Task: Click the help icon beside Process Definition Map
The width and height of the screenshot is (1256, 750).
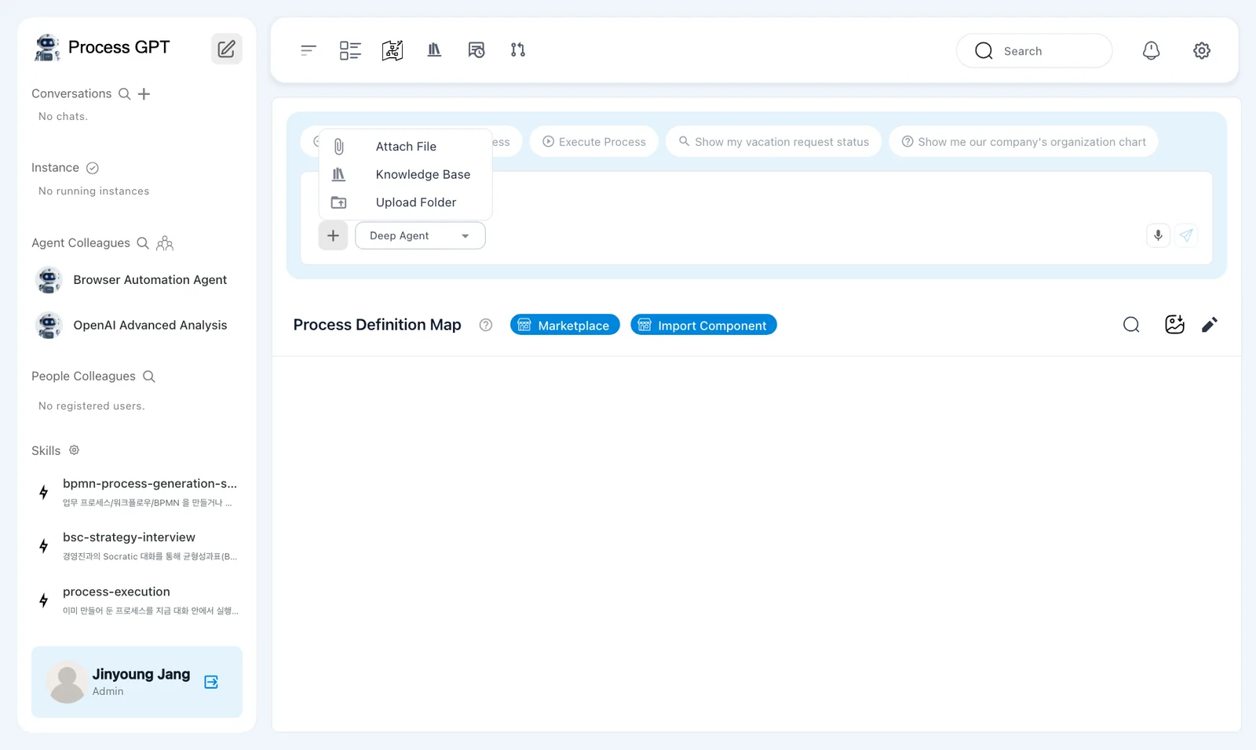Action: click(x=486, y=325)
